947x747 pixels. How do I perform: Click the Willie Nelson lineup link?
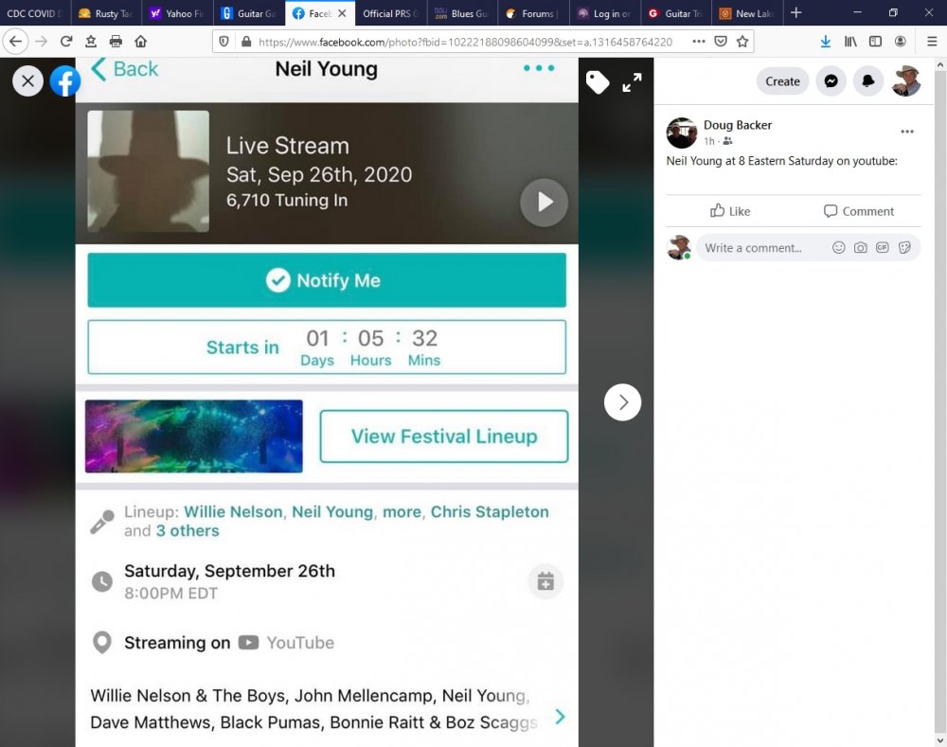[x=233, y=512]
